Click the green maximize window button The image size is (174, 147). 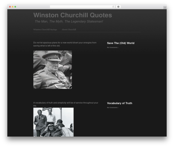pos(15,7)
